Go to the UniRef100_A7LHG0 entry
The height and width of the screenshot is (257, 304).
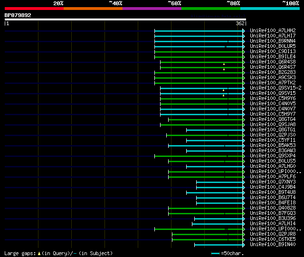tap(273, 166)
